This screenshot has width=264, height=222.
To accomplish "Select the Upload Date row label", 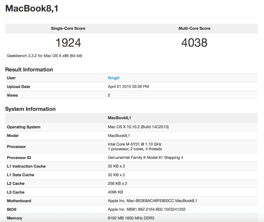I will pos(18,86).
